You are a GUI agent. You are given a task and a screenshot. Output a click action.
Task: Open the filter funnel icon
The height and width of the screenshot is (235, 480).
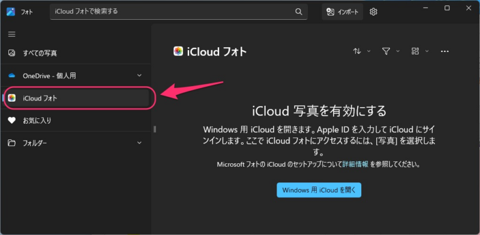click(386, 51)
